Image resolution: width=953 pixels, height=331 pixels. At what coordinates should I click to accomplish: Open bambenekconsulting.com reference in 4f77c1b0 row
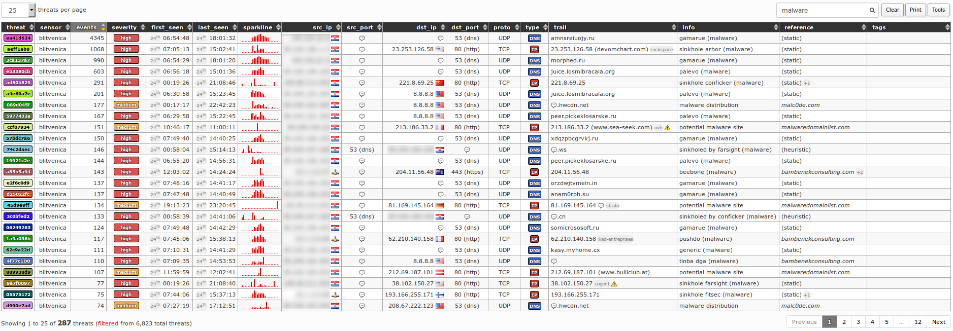point(817,261)
